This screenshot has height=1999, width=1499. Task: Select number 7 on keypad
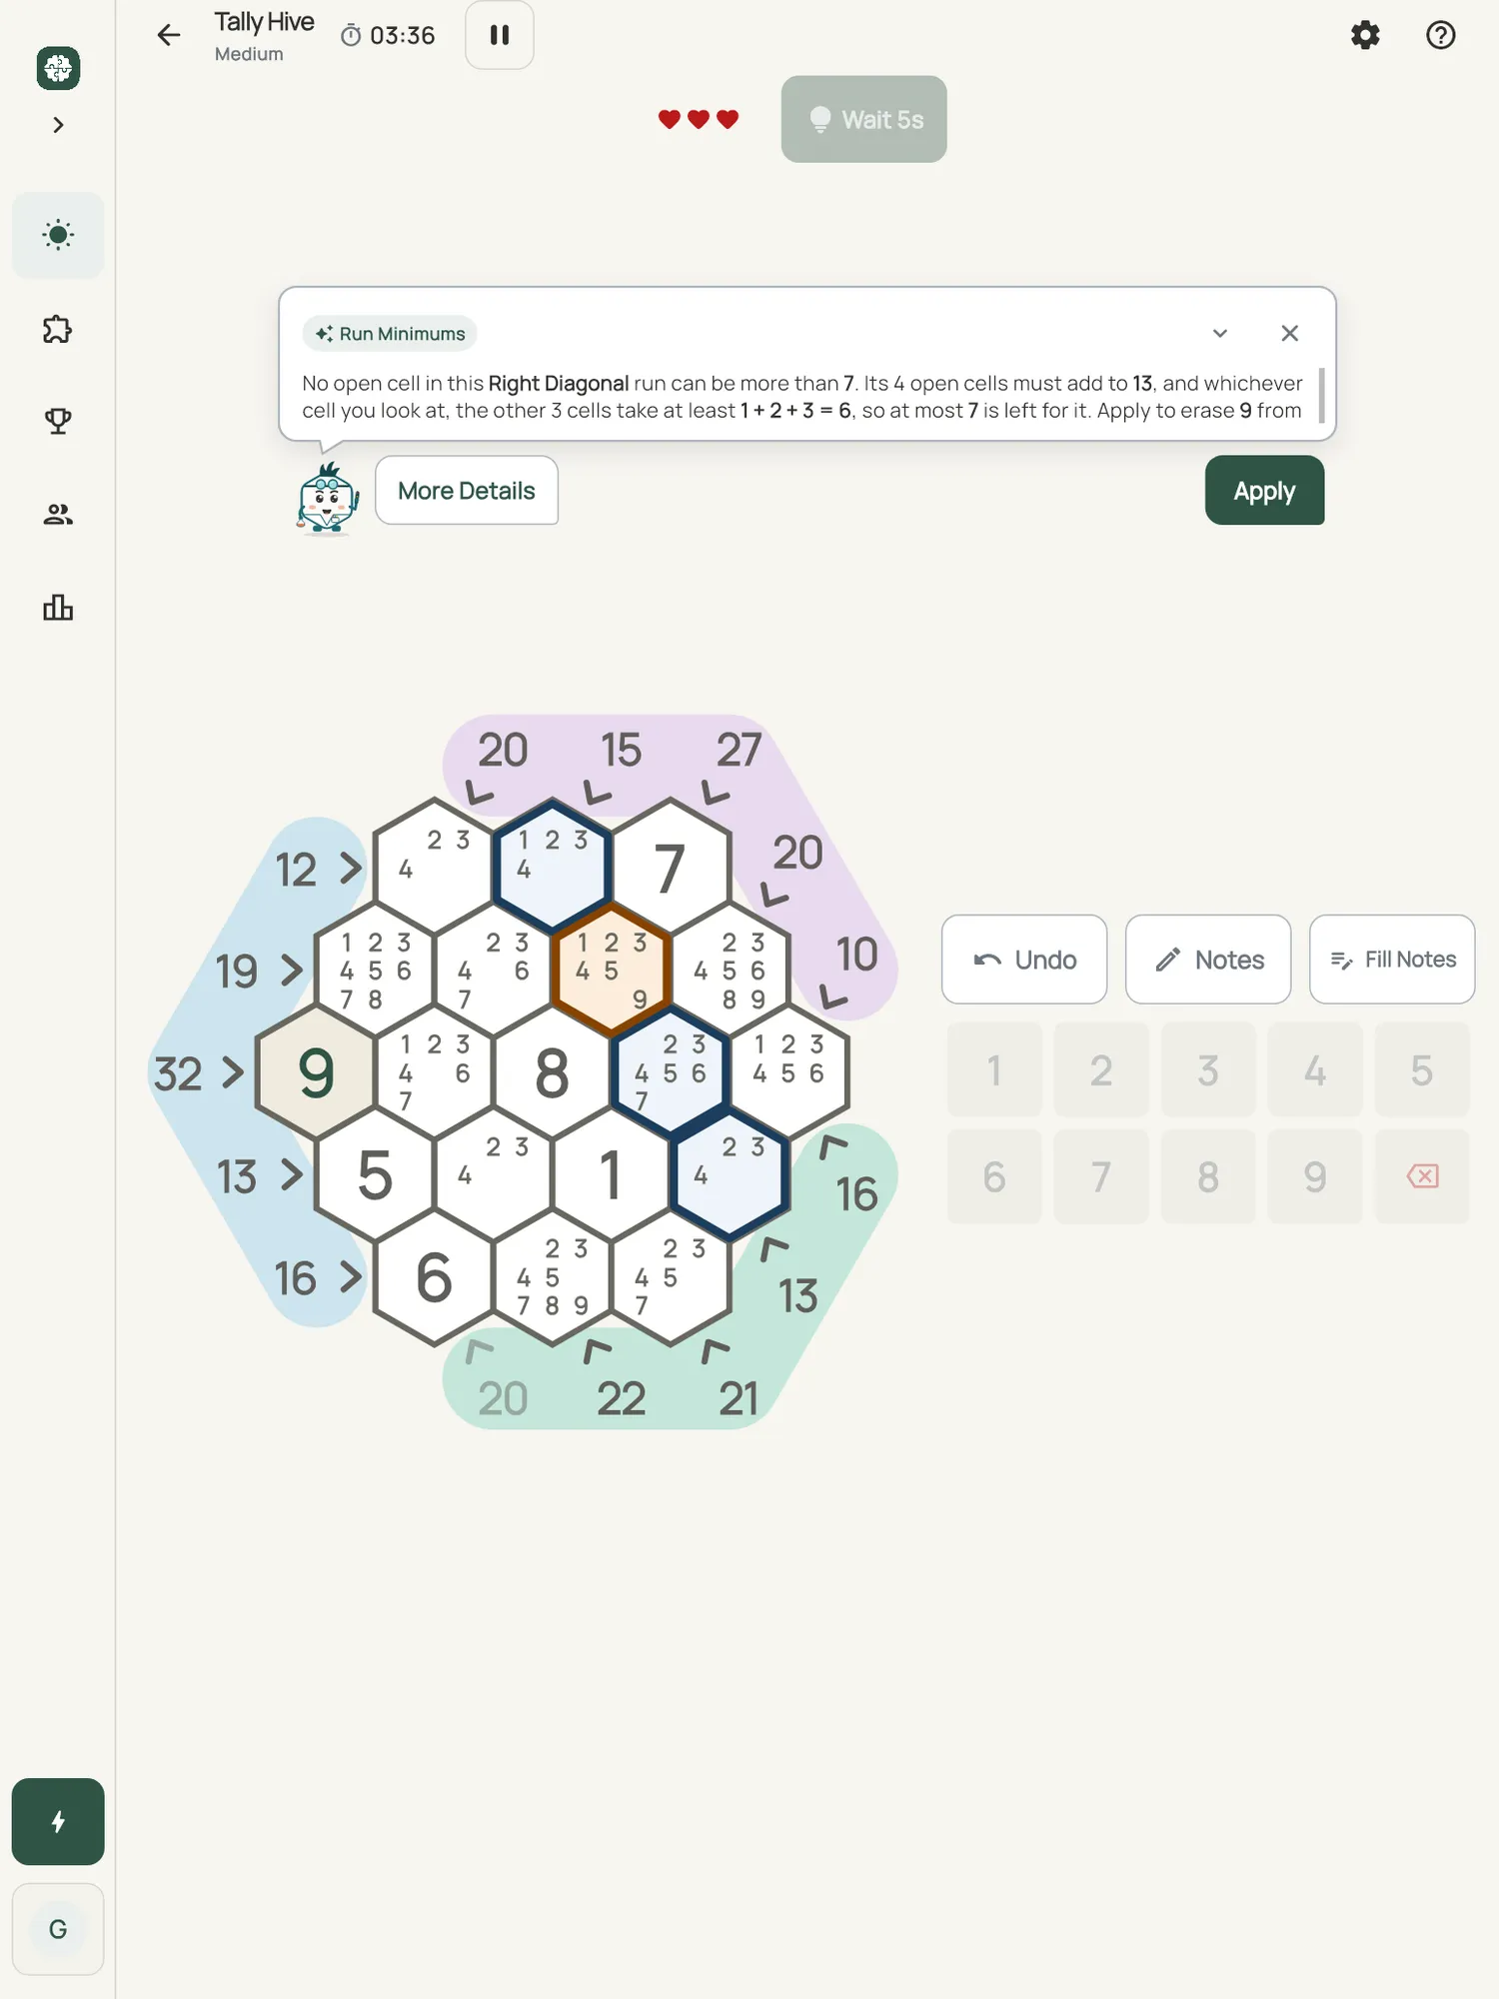[1101, 1177]
